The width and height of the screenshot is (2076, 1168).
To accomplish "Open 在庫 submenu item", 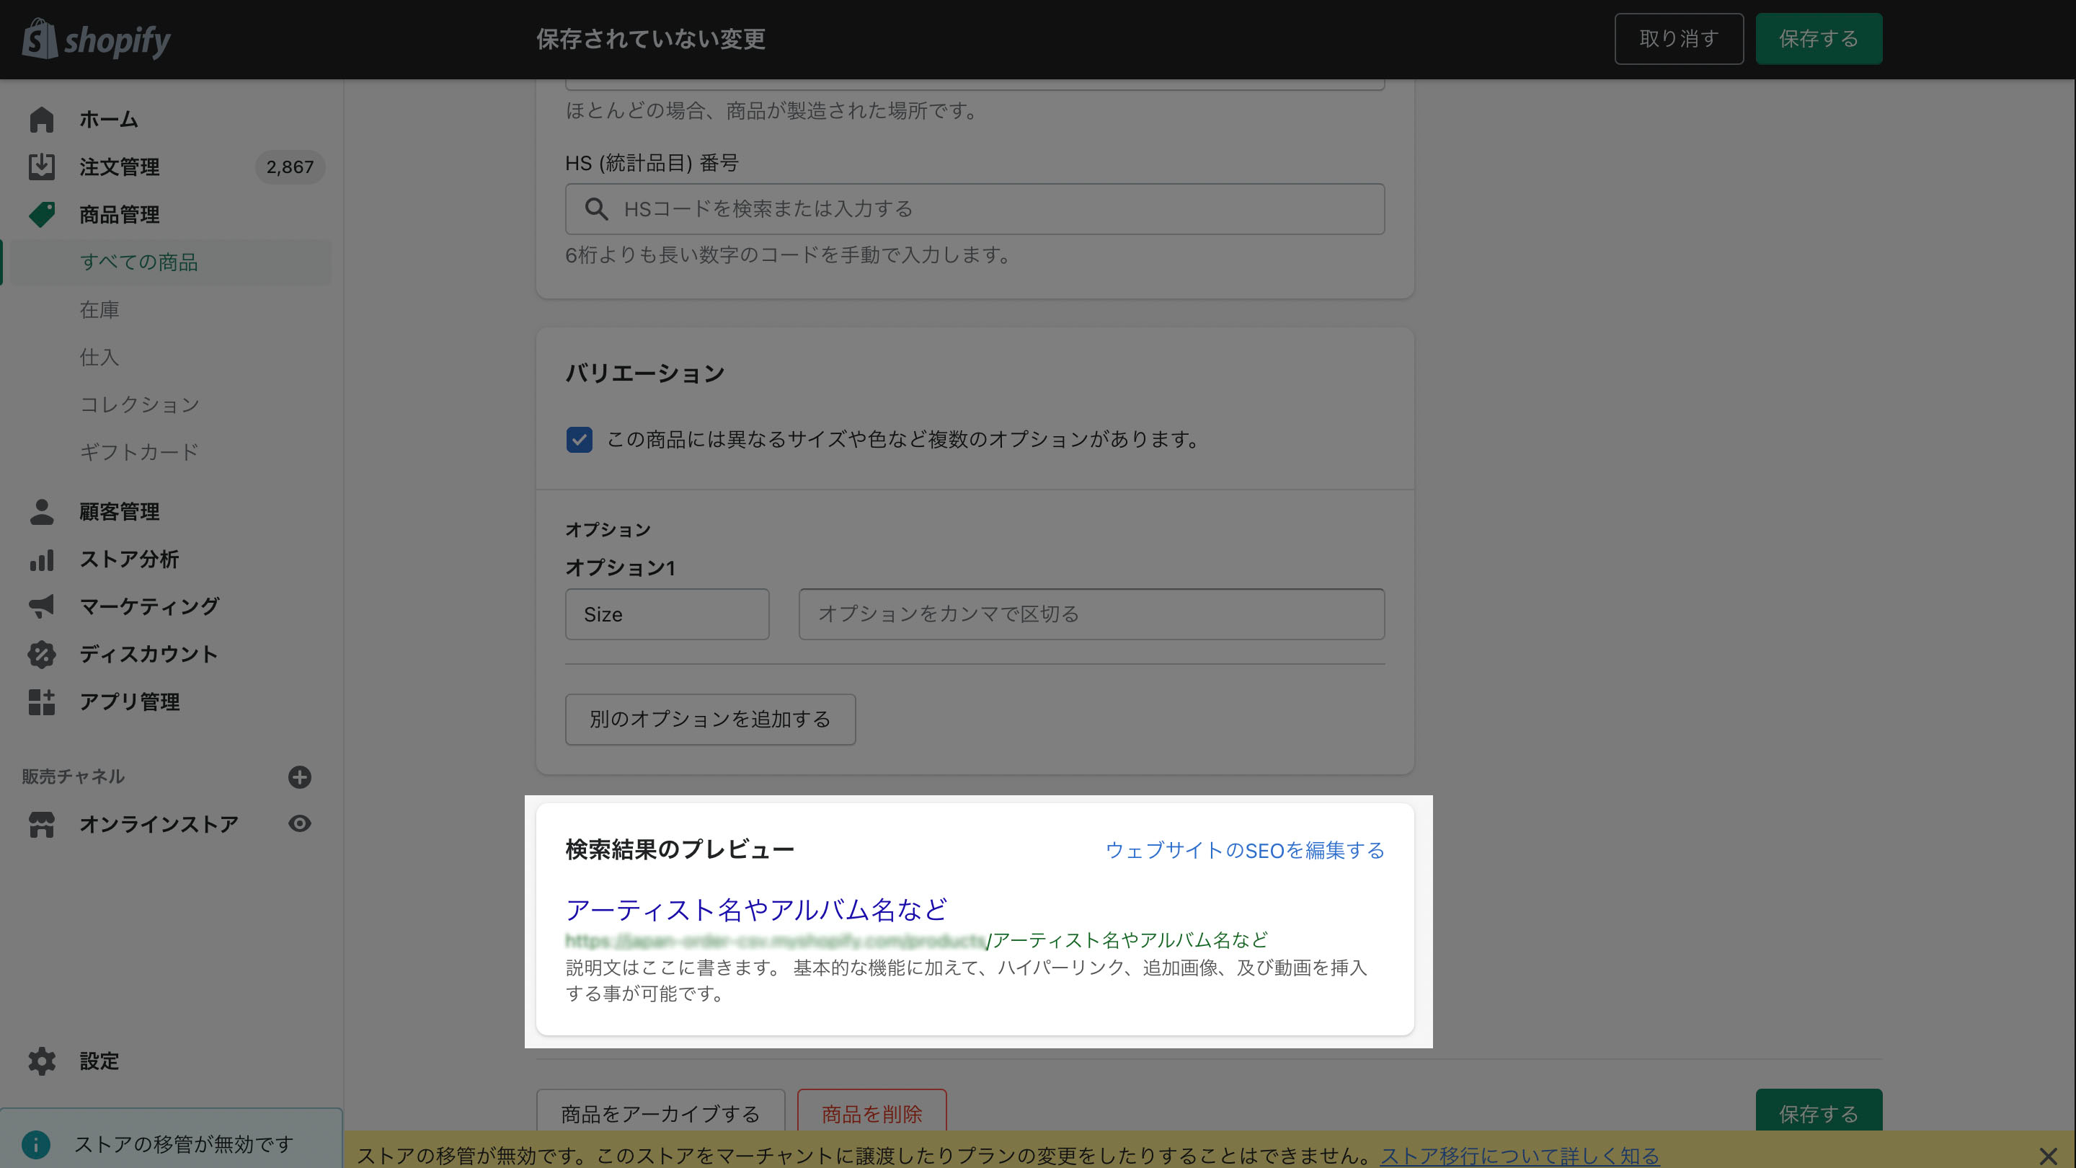I will pyautogui.click(x=99, y=309).
